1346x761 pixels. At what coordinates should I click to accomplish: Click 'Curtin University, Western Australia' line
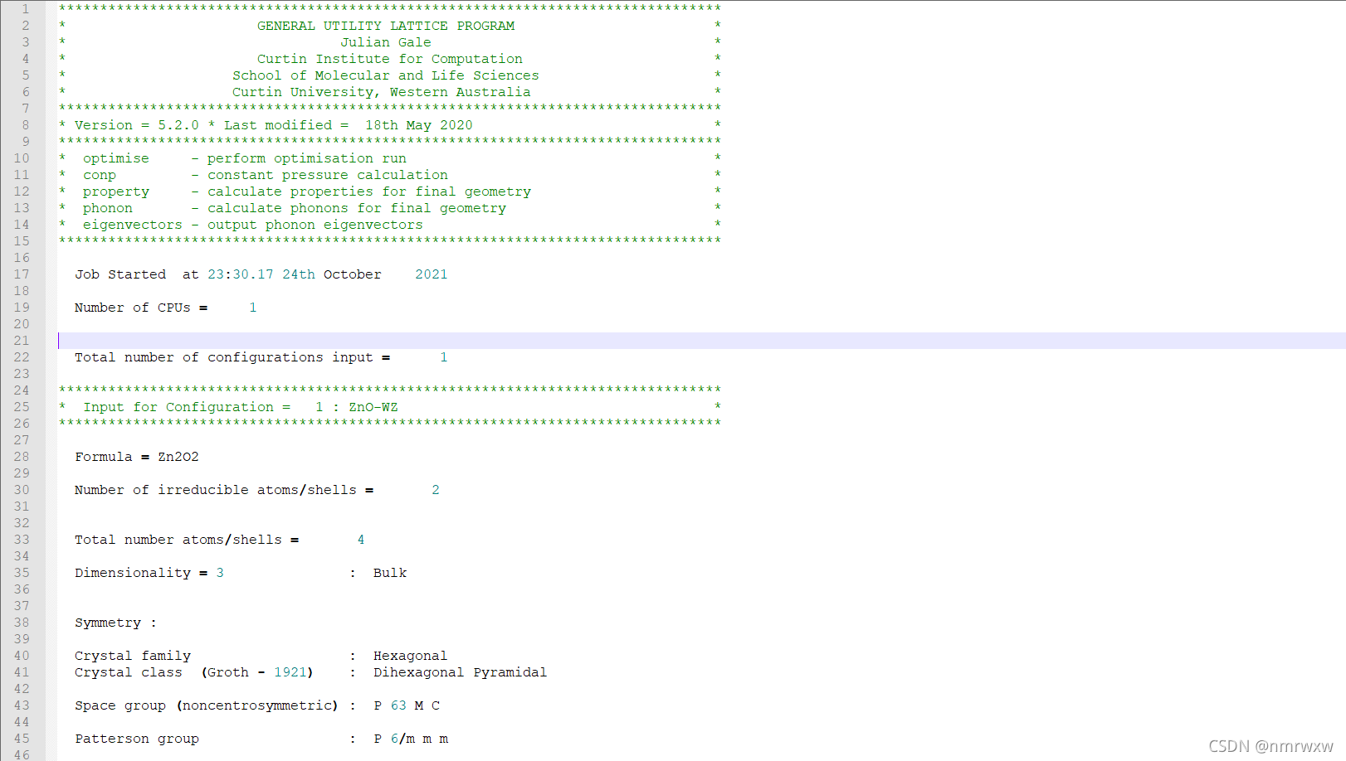382,92
